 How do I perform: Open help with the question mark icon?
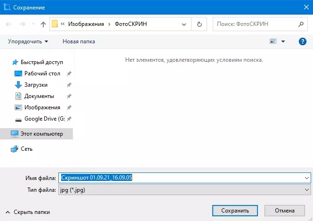tap(303, 41)
